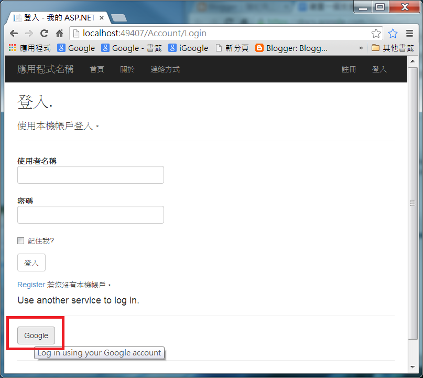The width and height of the screenshot is (423, 378).
Task: Click 登入 in the navbar
Action: pos(379,69)
